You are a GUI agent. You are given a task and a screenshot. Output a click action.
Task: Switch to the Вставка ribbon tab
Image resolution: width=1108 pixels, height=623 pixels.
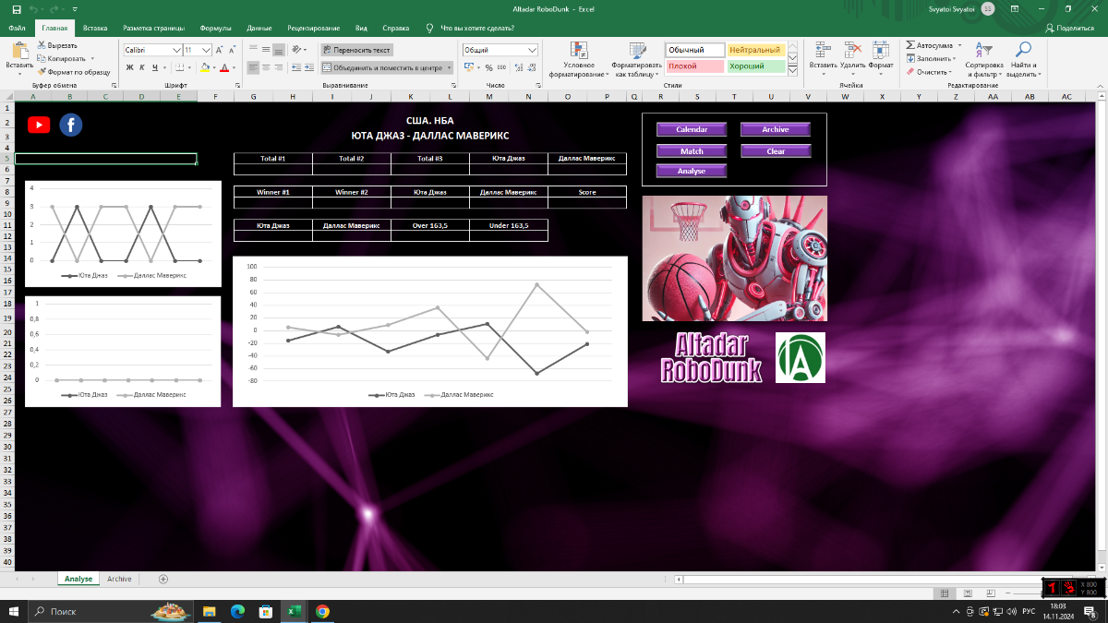tap(94, 29)
